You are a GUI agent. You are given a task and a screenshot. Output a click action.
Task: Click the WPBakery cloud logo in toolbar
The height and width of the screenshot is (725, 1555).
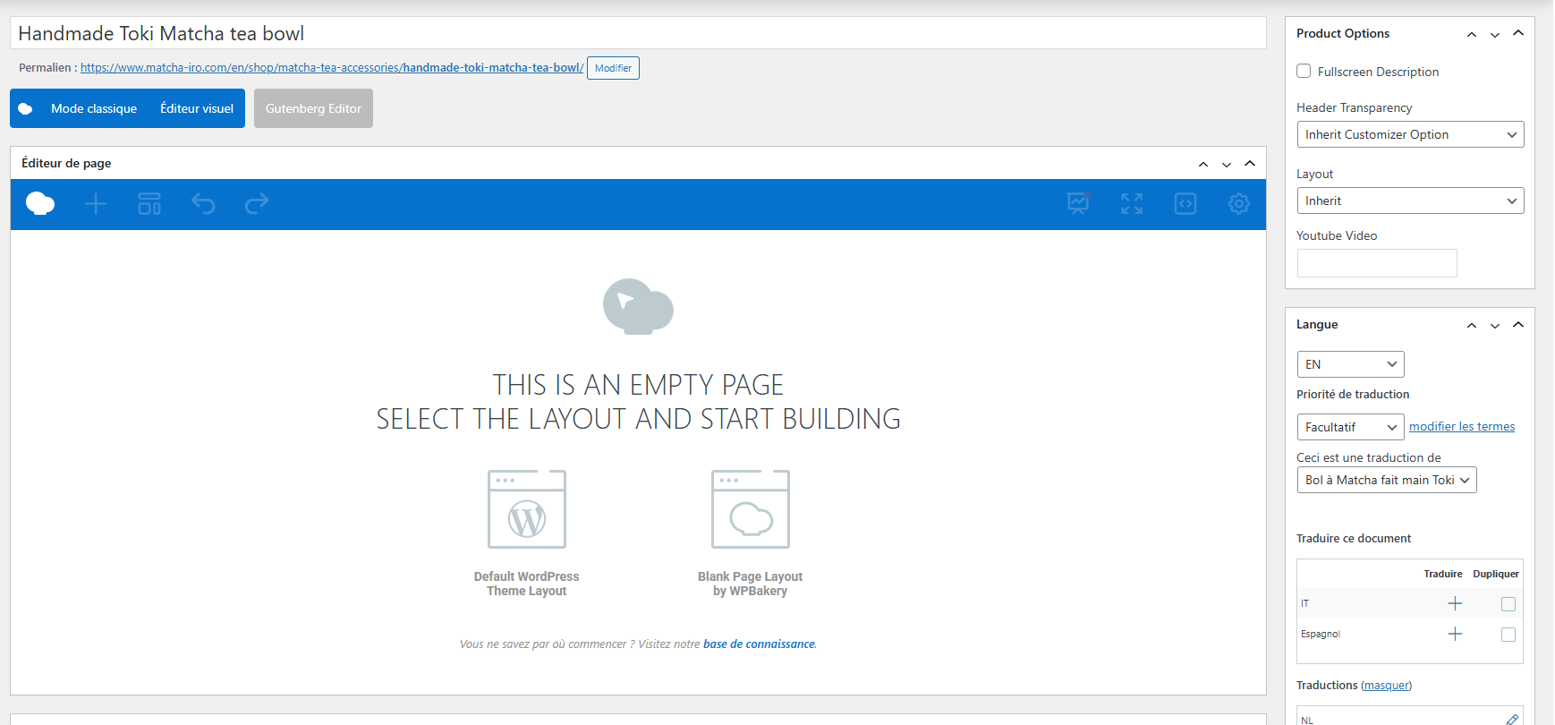(x=40, y=204)
